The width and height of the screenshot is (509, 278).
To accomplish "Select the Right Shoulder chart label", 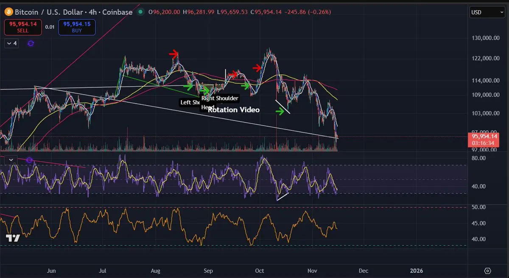I will coord(220,98).
